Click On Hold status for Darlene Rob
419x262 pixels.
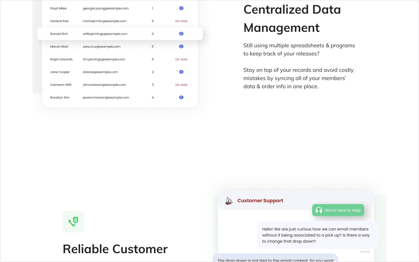point(181,21)
